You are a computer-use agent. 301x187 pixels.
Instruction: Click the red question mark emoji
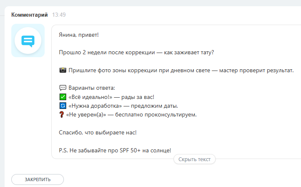pyautogui.click(x=62, y=114)
